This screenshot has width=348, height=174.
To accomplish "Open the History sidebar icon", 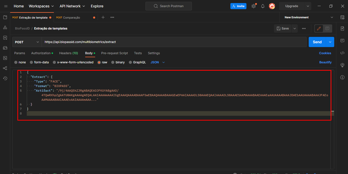I will click(5, 78).
